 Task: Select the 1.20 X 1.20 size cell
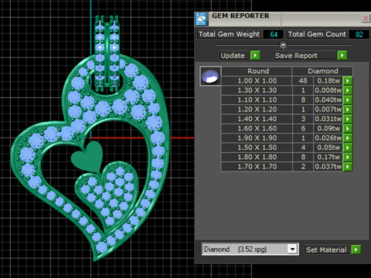coord(257,110)
